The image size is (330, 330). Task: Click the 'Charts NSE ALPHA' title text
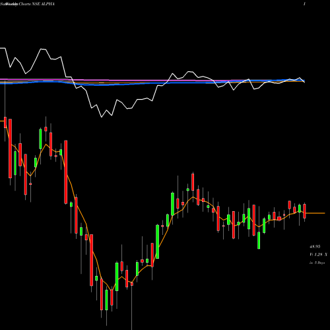coord(36,4)
